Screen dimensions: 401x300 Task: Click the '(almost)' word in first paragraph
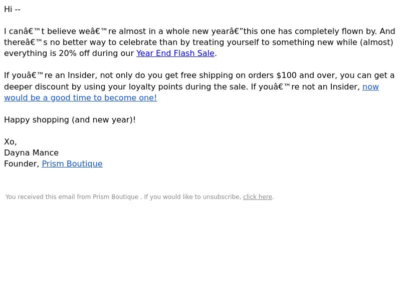(x=376, y=42)
